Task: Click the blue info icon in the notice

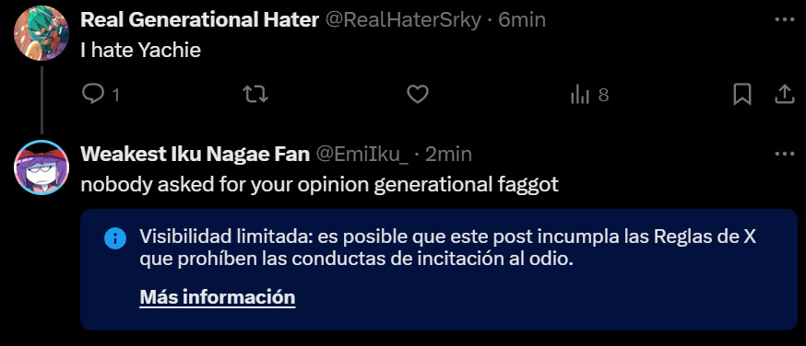Action: pos(115,238)
